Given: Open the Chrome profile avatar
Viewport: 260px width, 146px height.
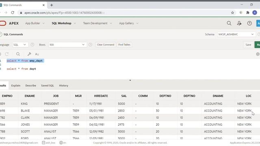Looking at the screenshot, I should tap(255, 13).
